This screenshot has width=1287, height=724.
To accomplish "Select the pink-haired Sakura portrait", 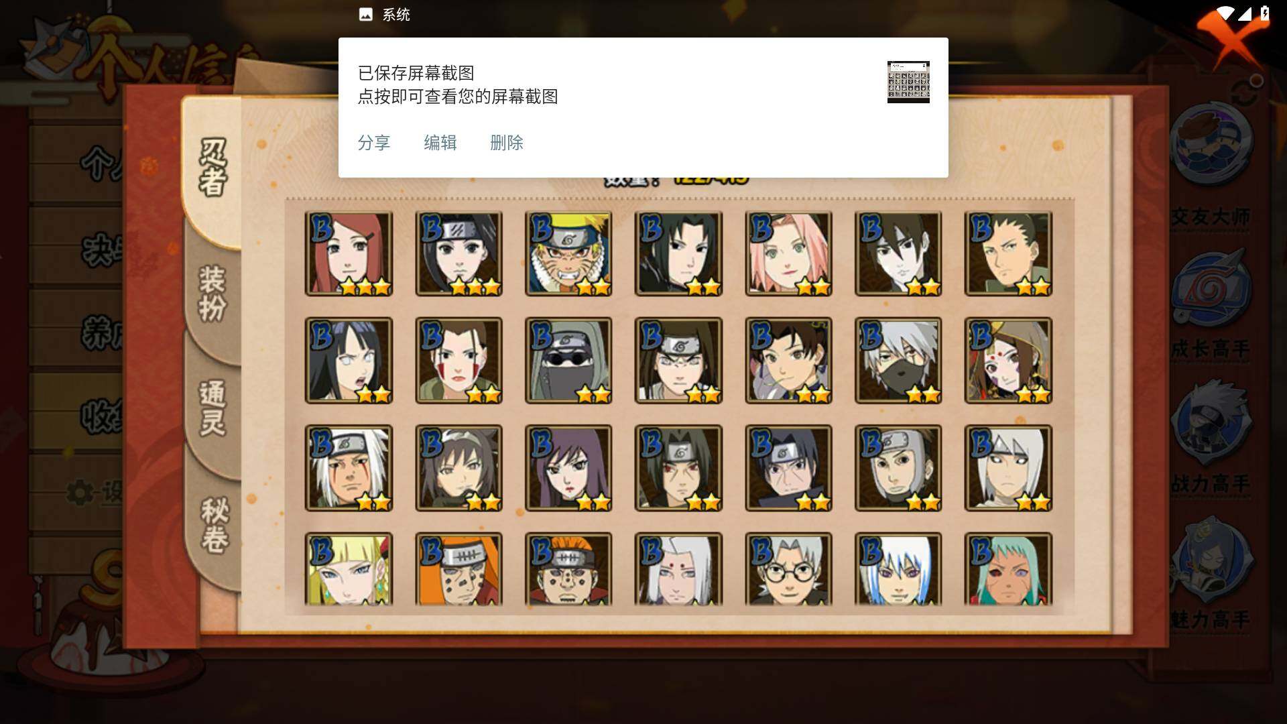I will tap(788, 253).
